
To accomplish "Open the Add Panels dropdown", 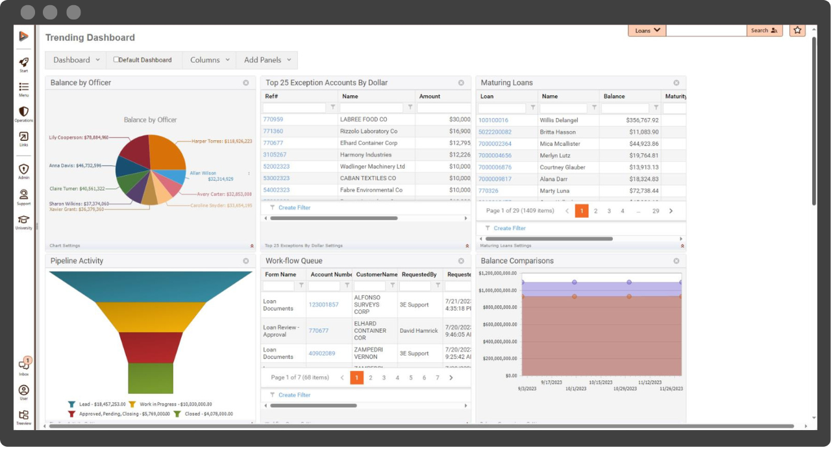I will tap(267, 60).
